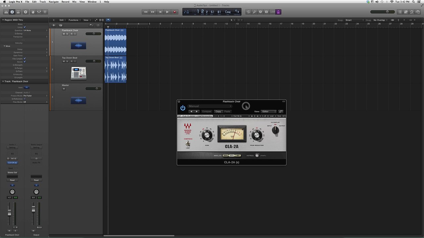The height and width of the screenshot is (238, 424).
Task: Toggle the Inspector info icon
Action: tap(12, 12)
